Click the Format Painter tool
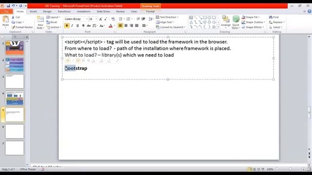 click(22, 27)
